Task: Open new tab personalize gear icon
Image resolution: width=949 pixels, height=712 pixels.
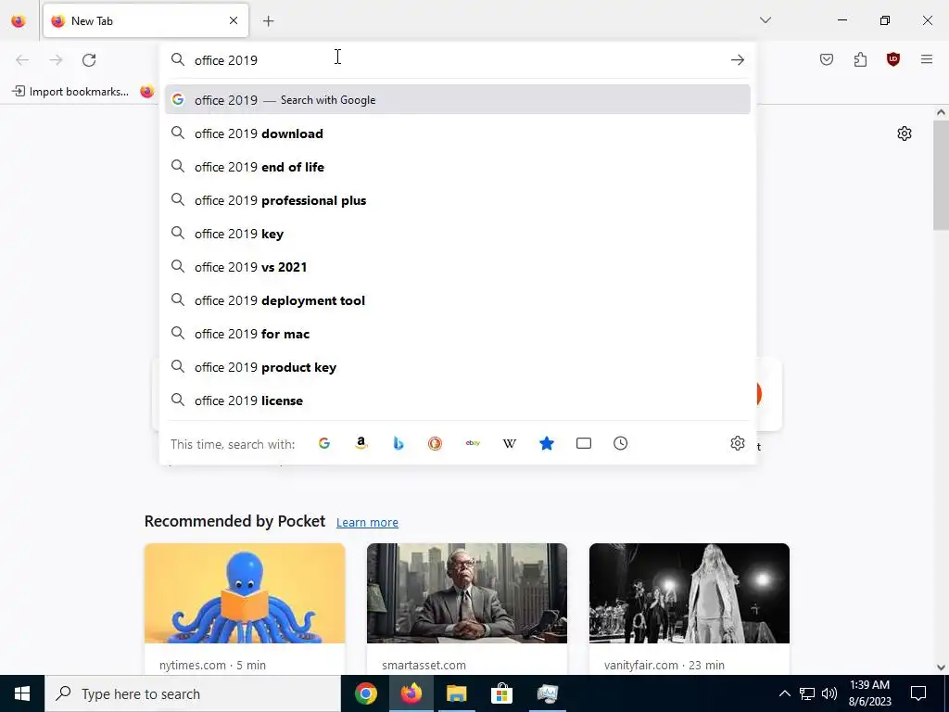Action: (905, 133)
